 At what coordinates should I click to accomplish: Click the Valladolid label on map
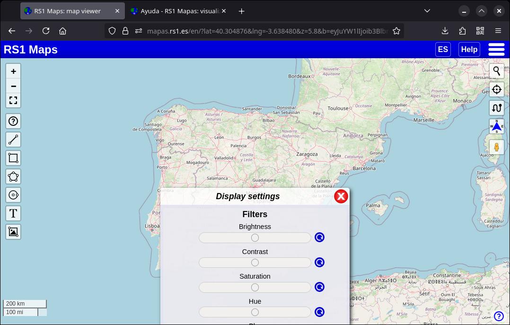pos(223,158)
